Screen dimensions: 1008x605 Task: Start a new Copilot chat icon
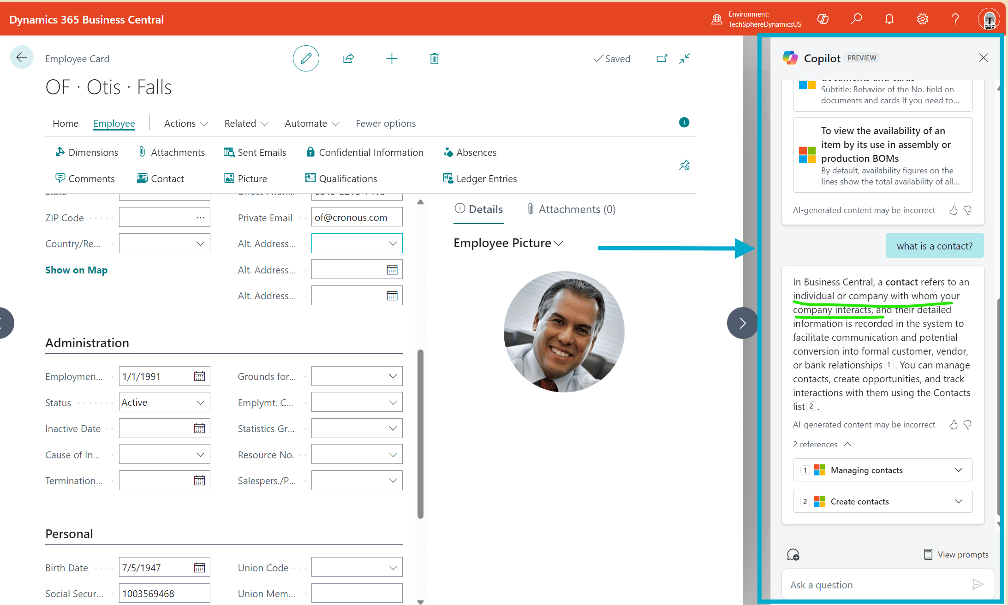tap(793, 554)
